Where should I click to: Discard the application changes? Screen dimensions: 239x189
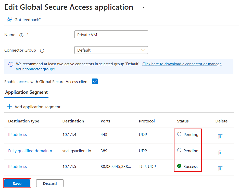coord(50,183)
